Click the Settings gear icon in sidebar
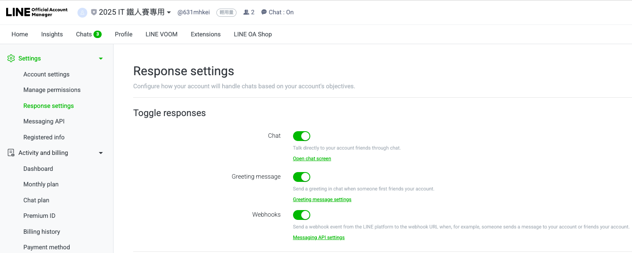This screenshot has width=632, height=253. pos(11,58)
